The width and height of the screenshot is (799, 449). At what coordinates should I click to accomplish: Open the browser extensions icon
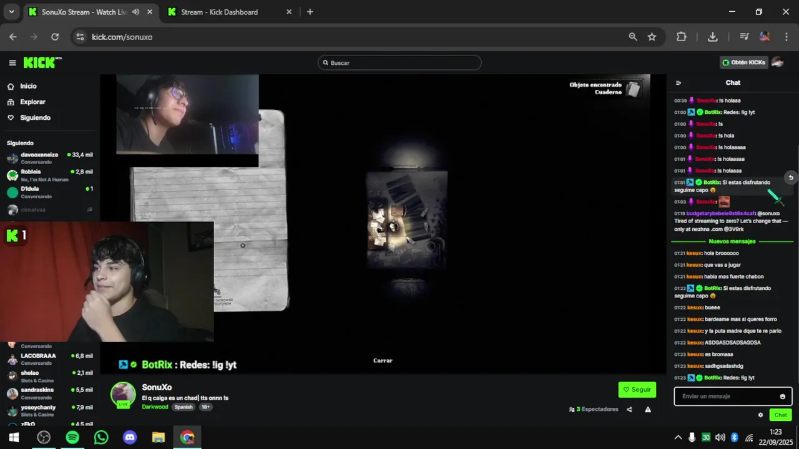tap(681, 37)
